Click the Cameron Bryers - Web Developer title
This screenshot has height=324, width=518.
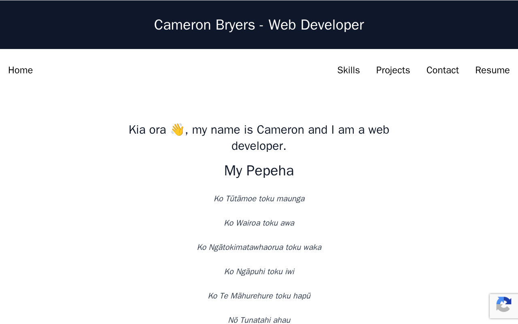pos(259,25)
